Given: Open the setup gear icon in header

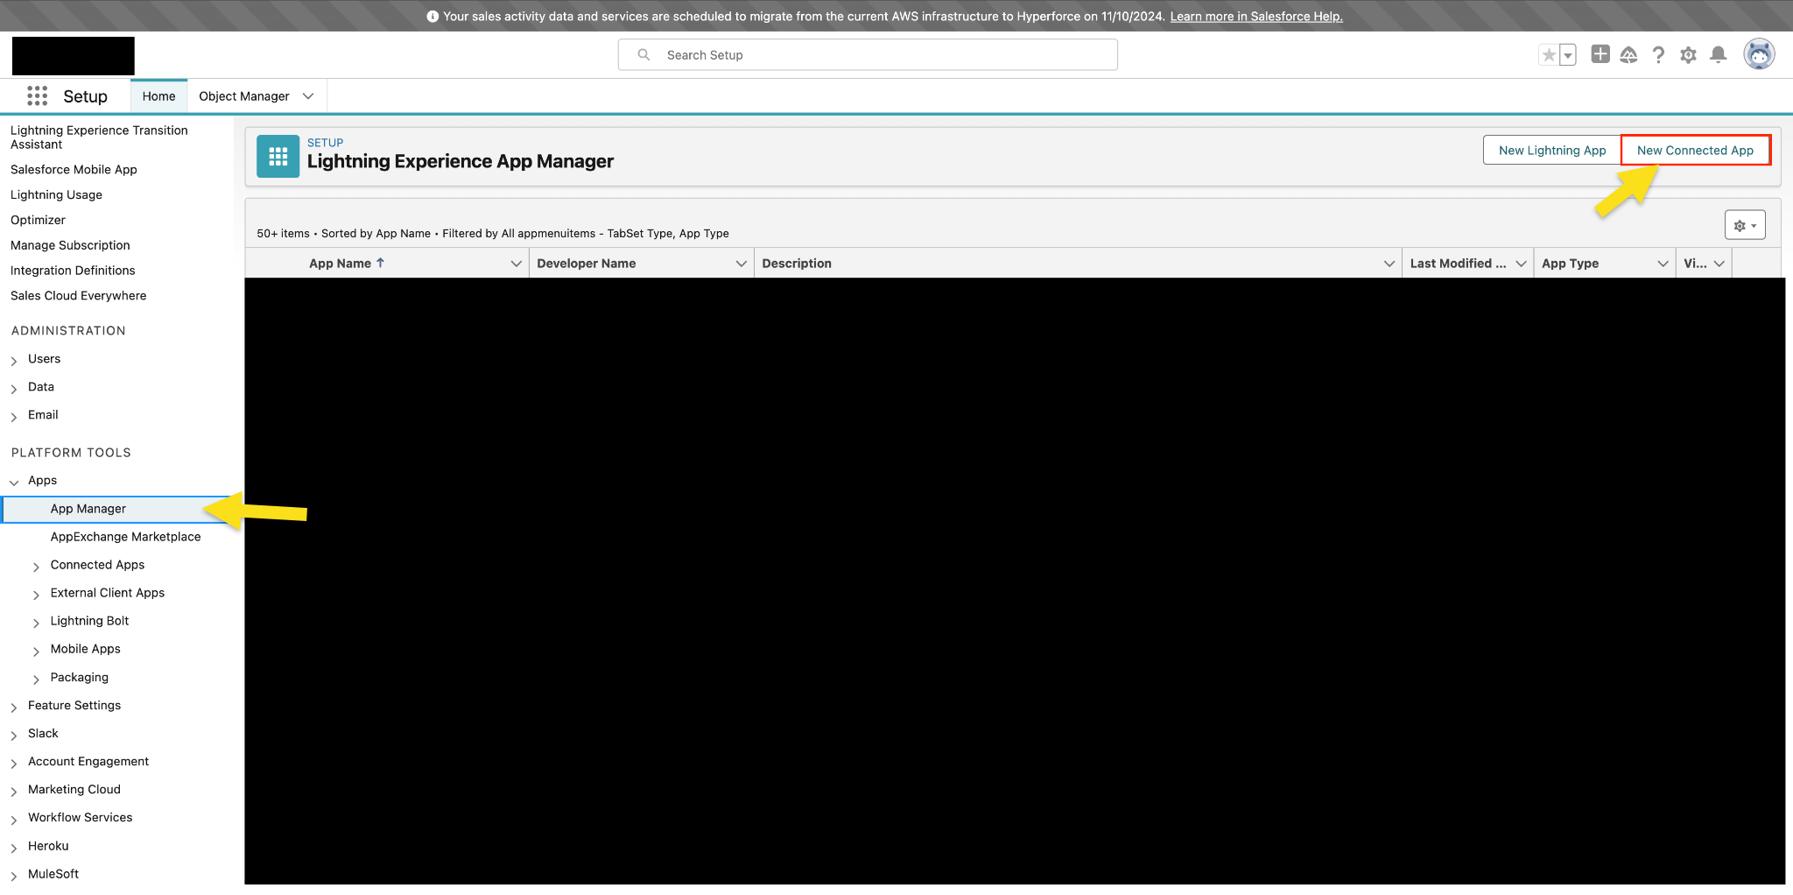Looking at the screenshot, I should 1689,55.
